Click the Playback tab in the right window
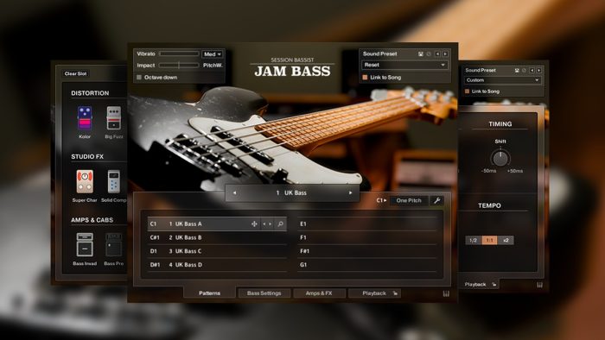605x340 pixels. coord(479,285)
